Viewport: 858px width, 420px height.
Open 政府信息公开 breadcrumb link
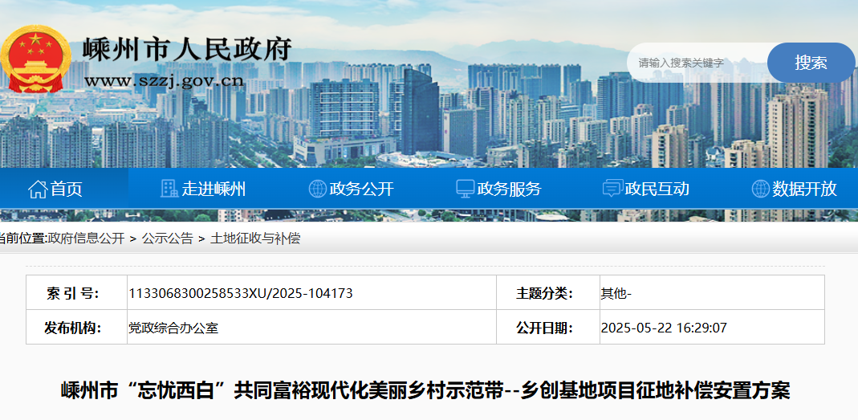pyautogui.click(x=86, y=239)
